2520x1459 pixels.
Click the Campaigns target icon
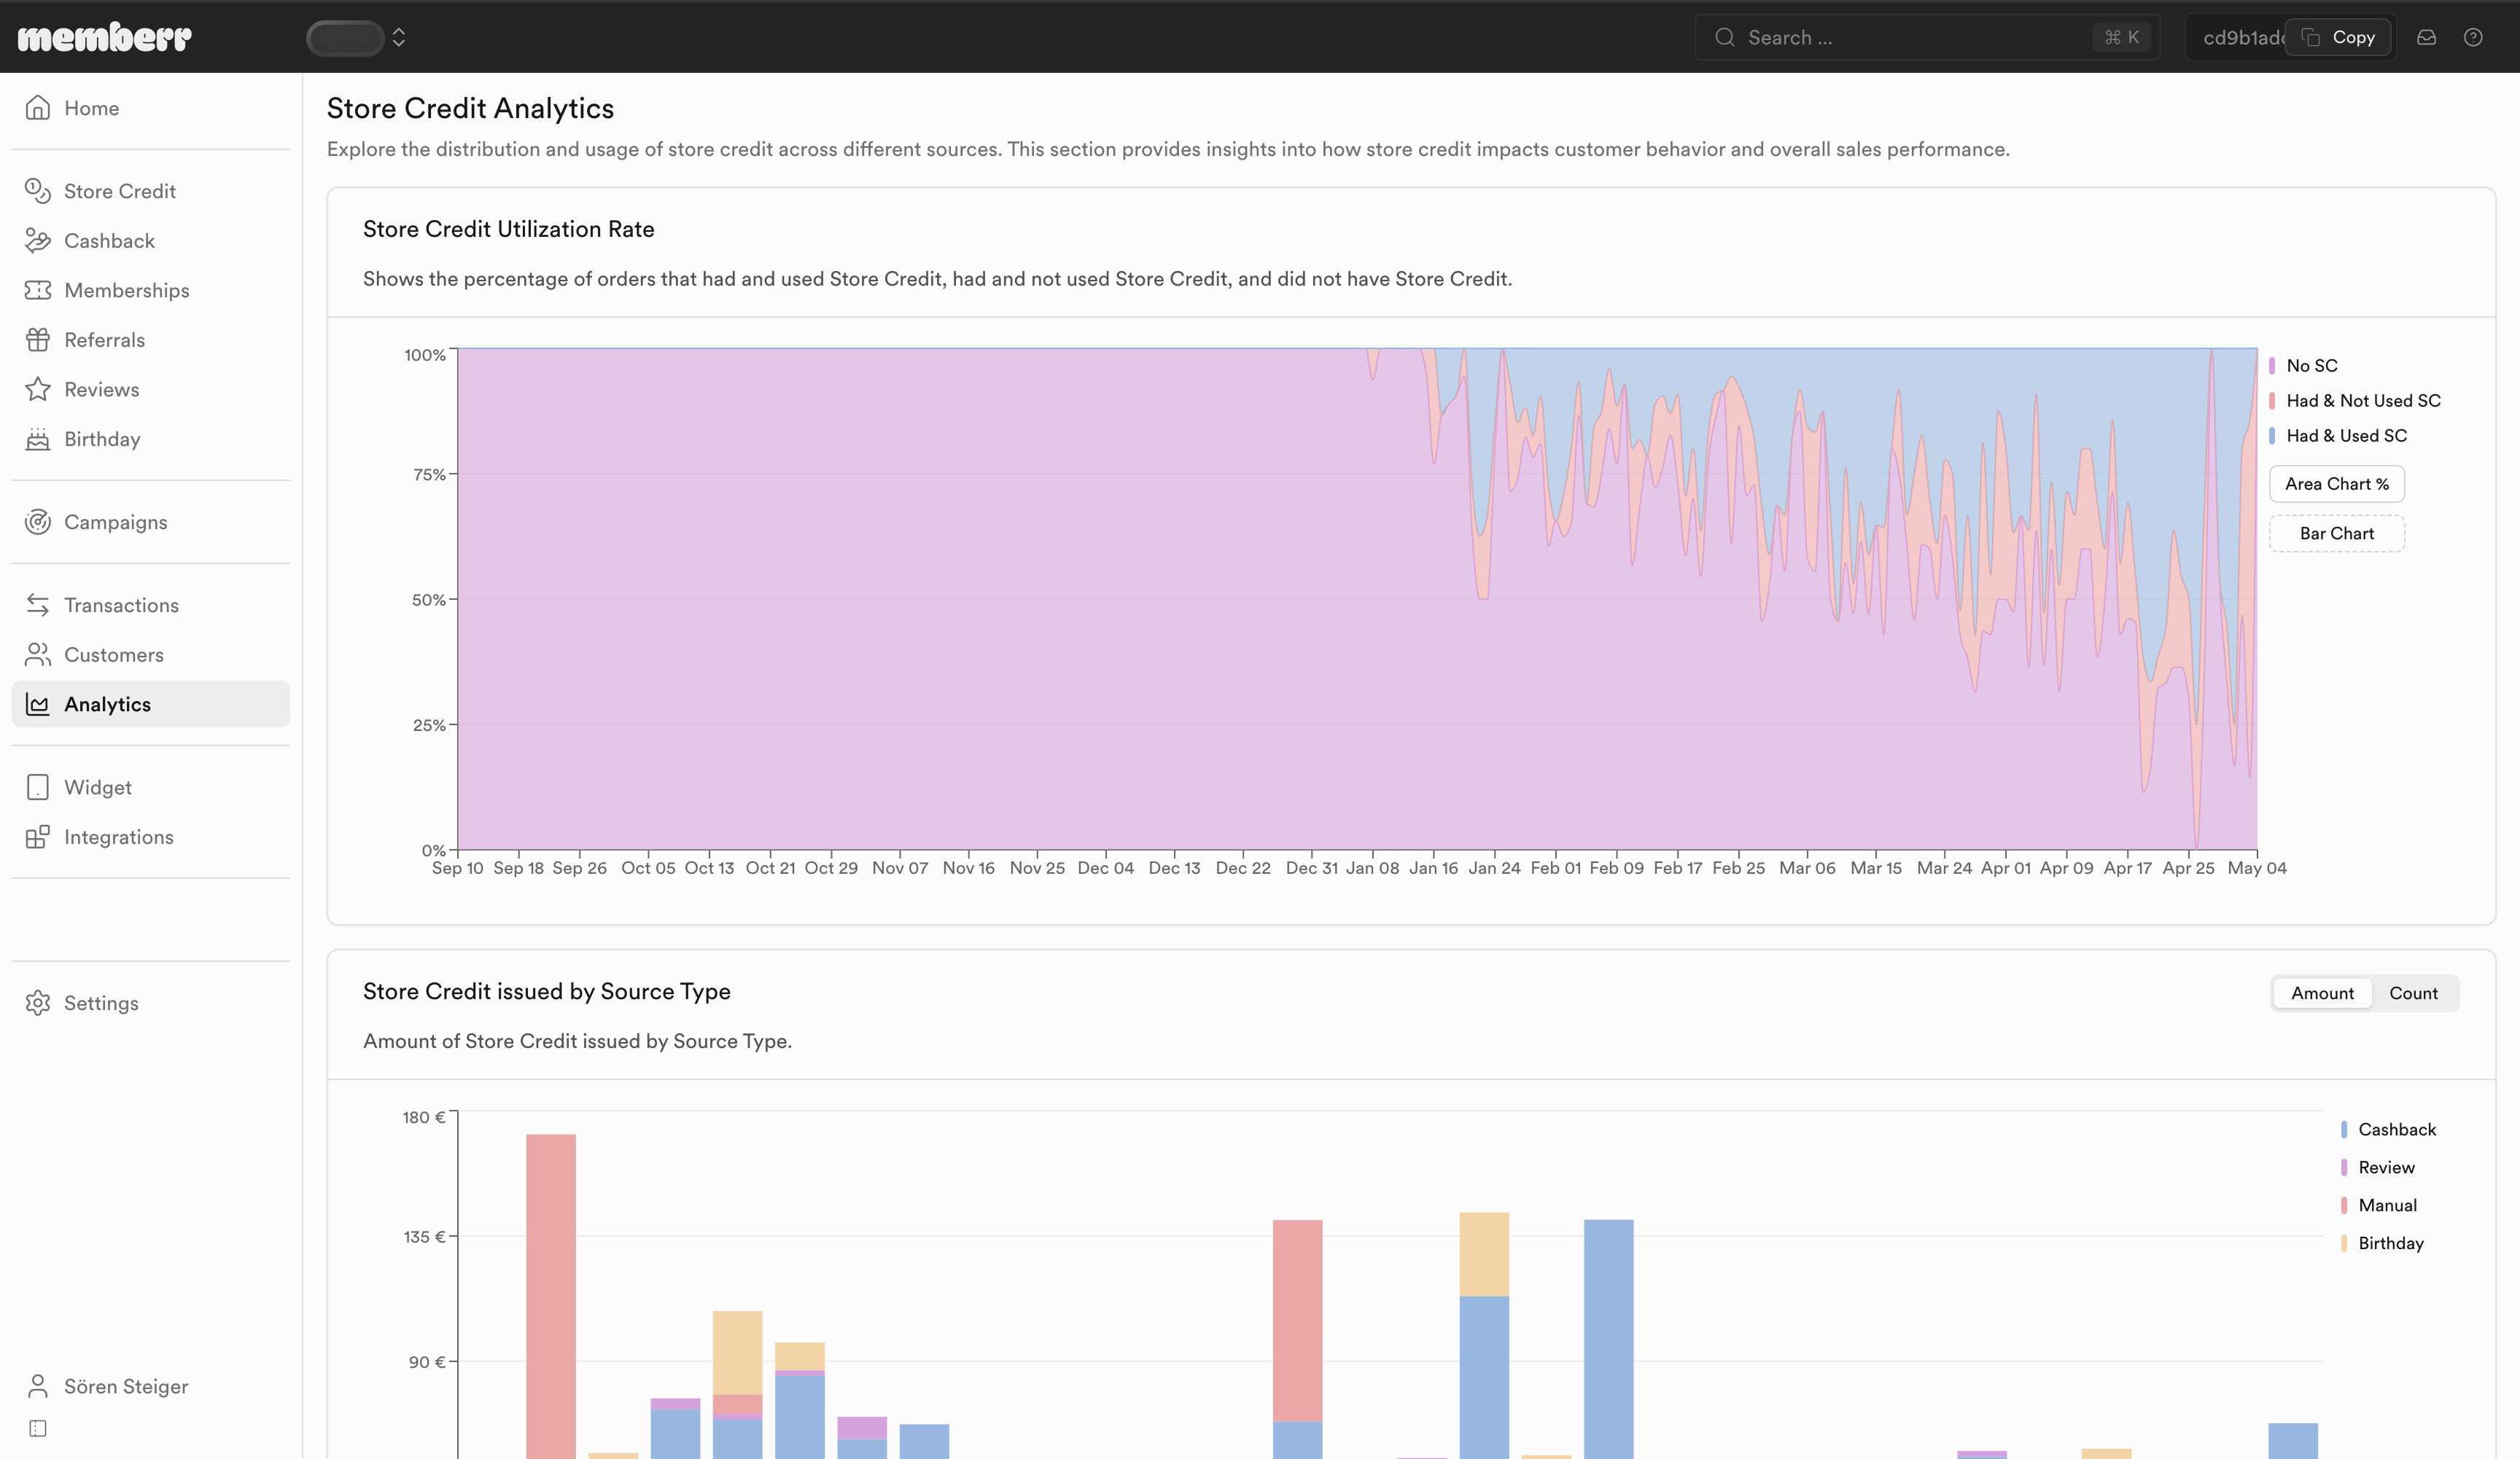38,522
